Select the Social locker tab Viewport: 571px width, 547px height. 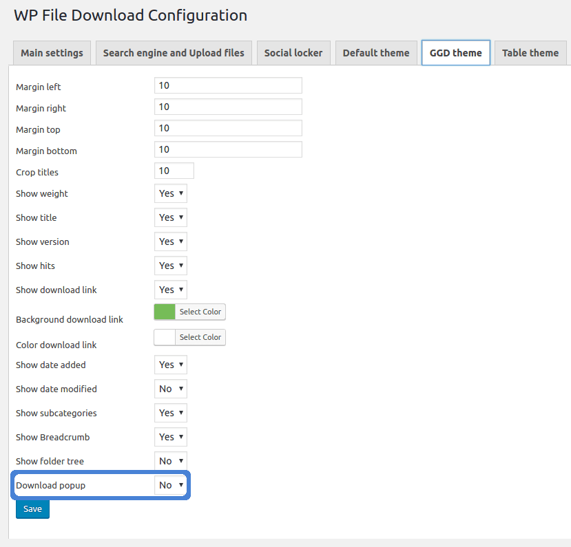click(x=293, y=53)
